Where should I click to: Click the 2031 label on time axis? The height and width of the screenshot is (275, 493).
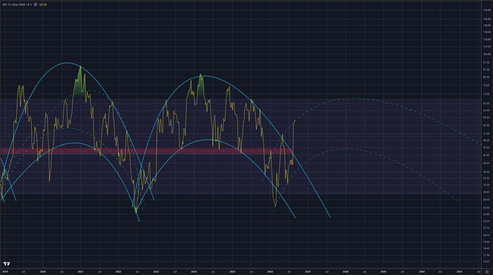[x=460, y=272]
